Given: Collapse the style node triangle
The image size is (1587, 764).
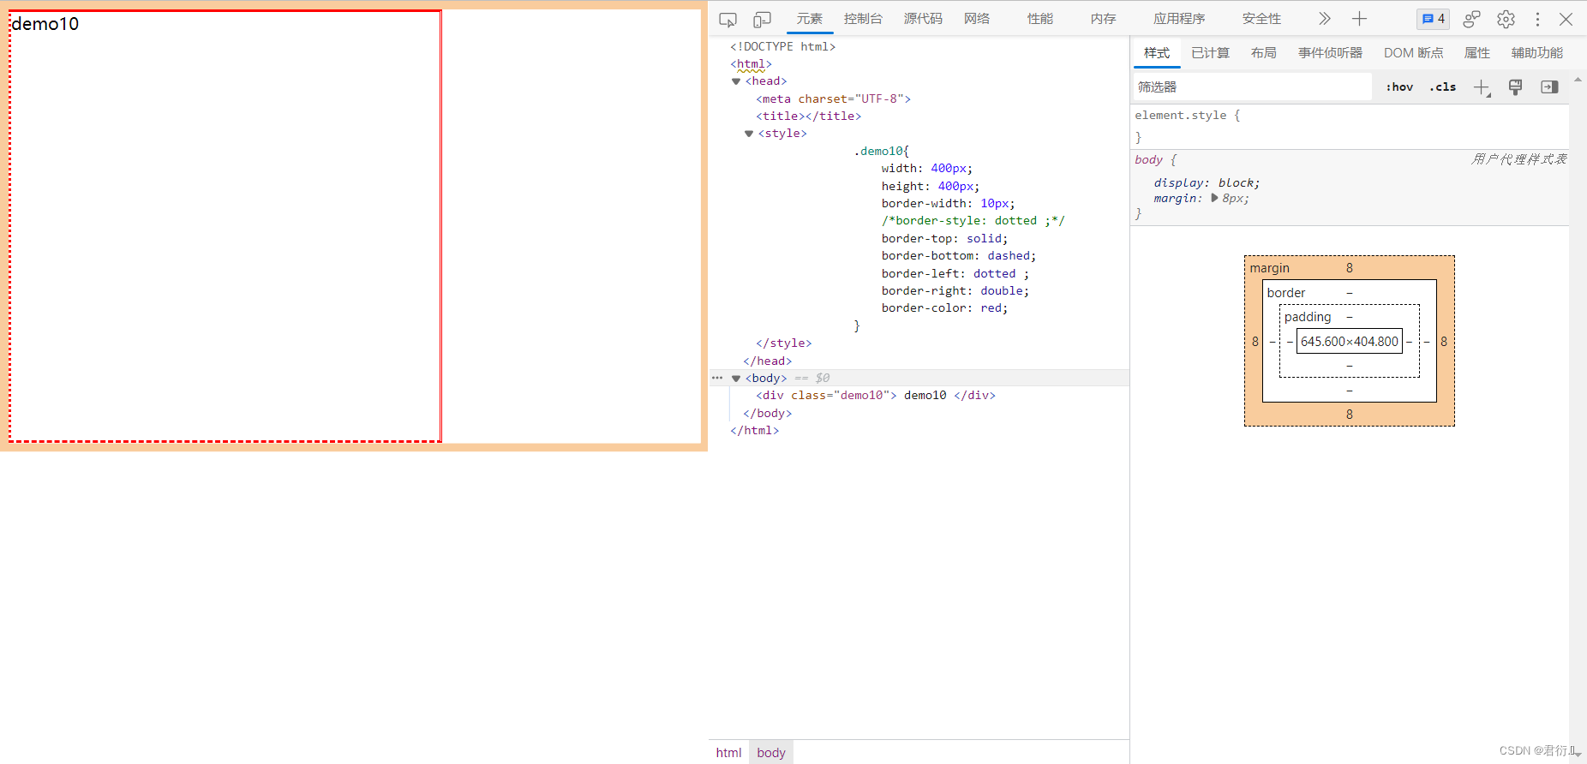Looking at the screenshot, I should click(x=749, y=134).
